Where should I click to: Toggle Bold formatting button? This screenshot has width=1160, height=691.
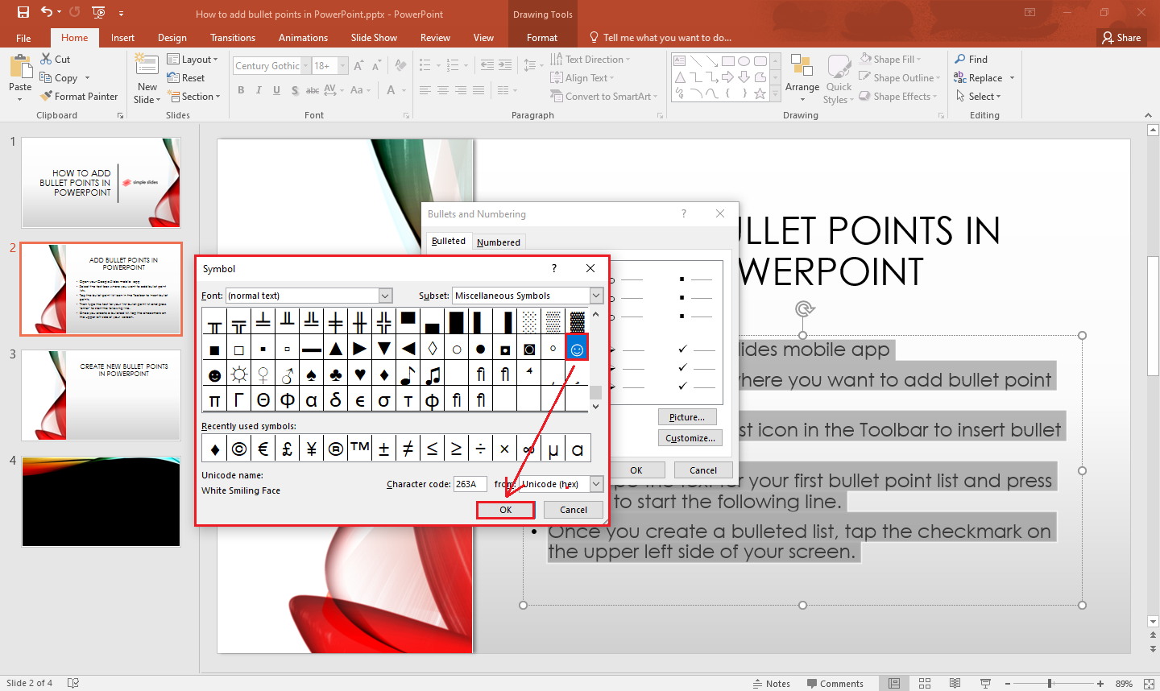[x=241, y=90]
